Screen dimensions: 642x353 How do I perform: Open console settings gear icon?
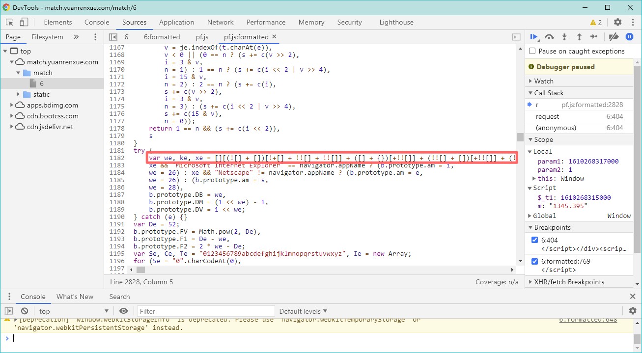tap(633, 311)
